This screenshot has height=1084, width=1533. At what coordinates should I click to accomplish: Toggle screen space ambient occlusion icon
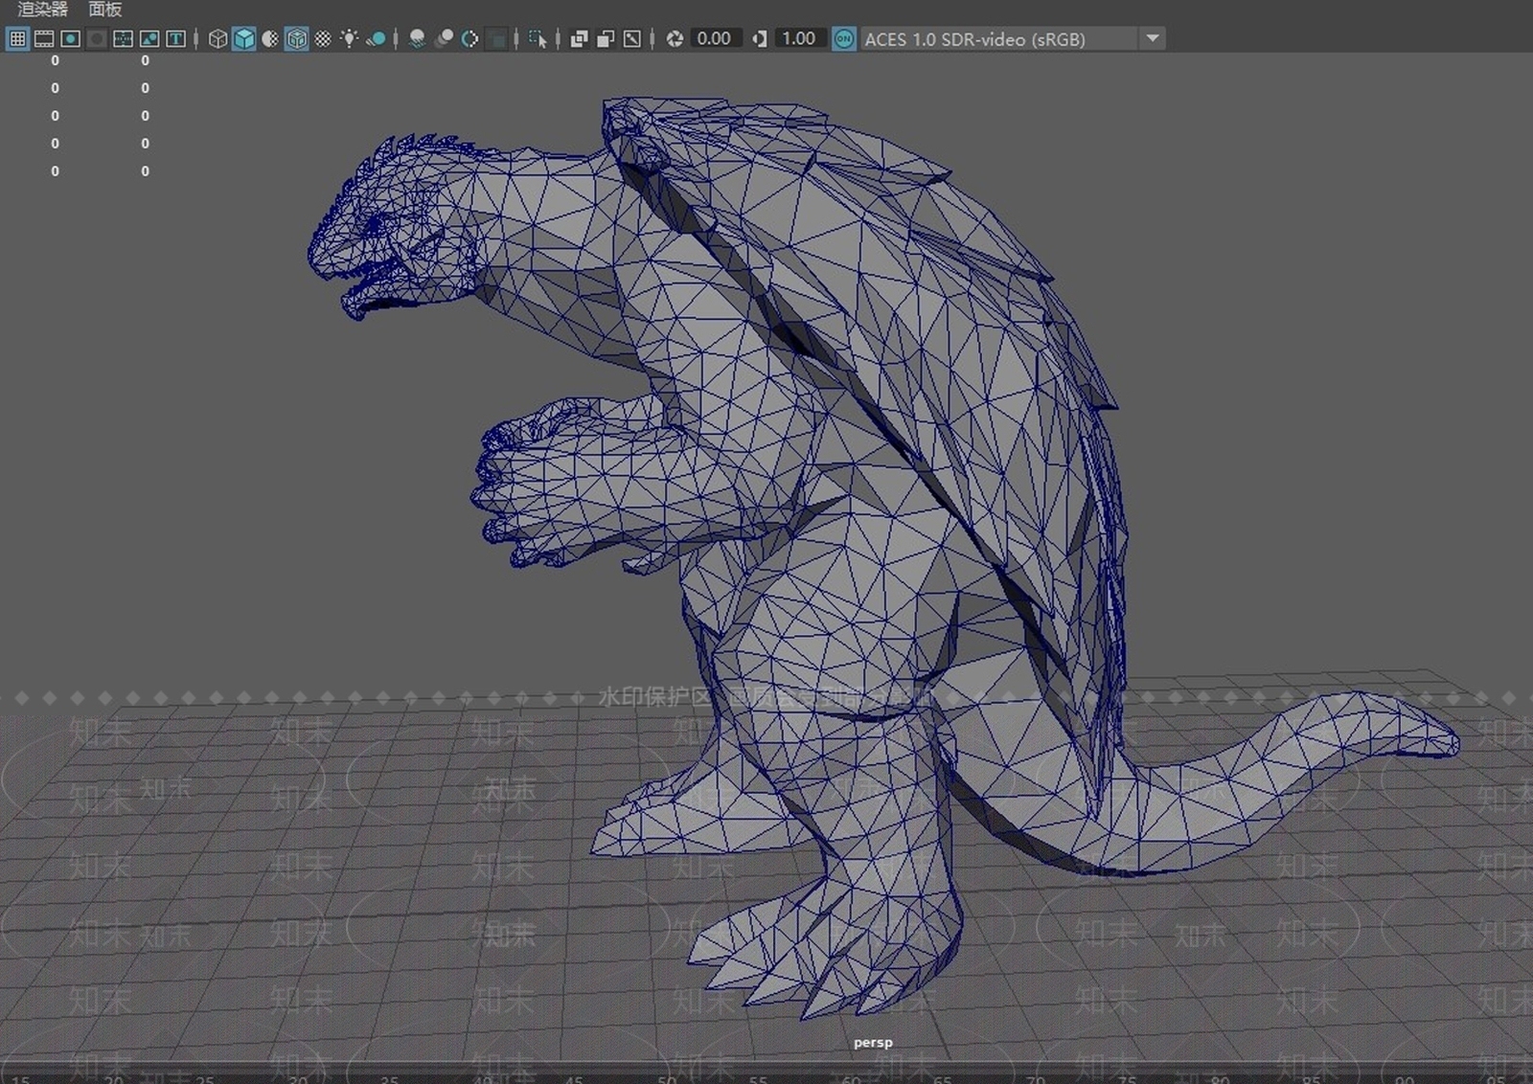(417, 39)
